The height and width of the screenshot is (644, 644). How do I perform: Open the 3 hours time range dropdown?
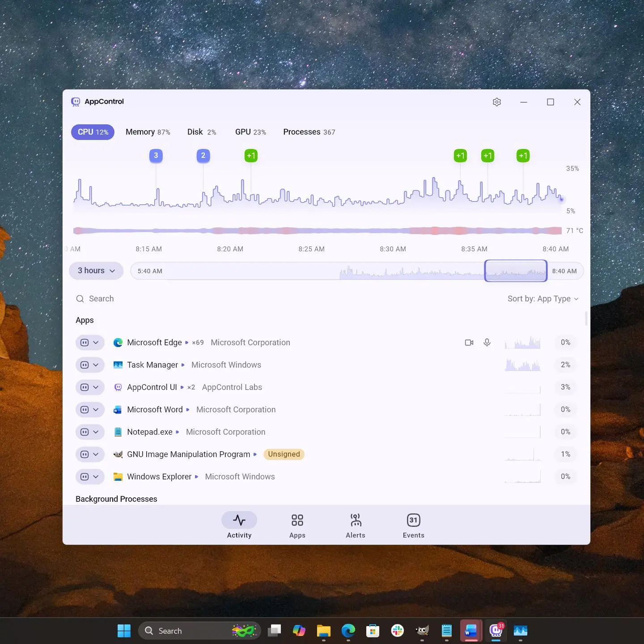click(96, 271)
